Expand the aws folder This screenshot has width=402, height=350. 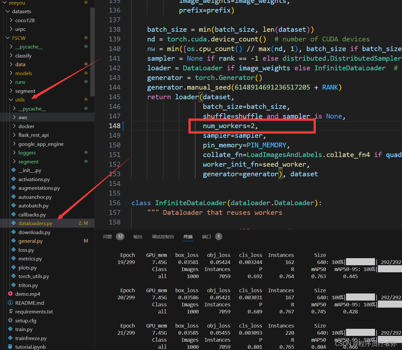[14, 117]
